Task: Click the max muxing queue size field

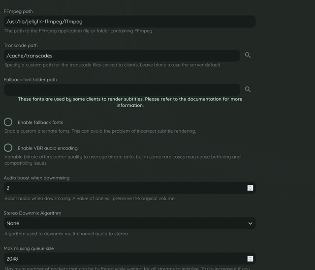Action: tap(123, 259)
